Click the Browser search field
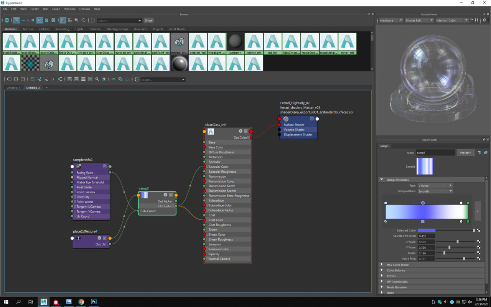The image size is (491, 307). pyautogui.click(x=119, y=20)
